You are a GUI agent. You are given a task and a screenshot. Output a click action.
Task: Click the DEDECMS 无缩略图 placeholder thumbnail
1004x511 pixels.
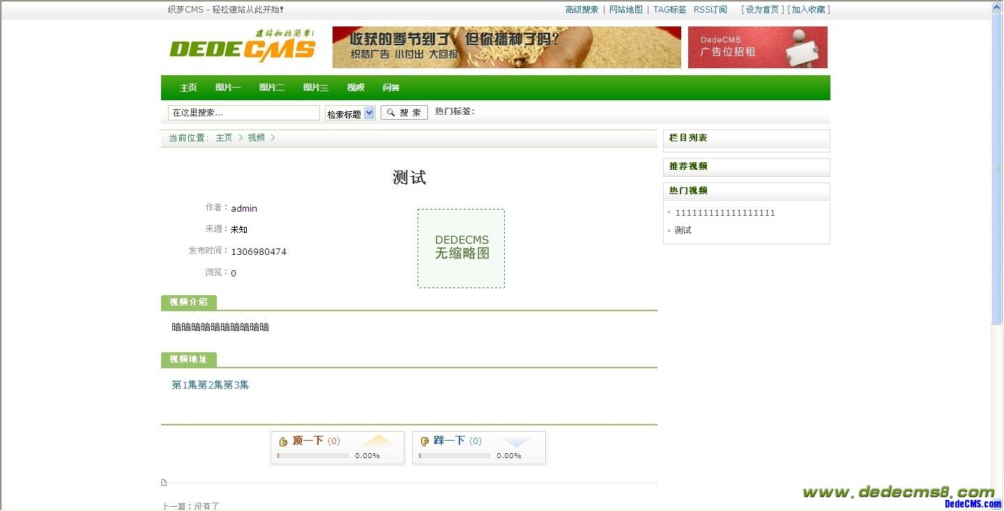pos(461,248)
